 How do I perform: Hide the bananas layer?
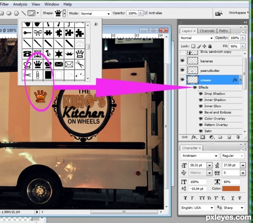pyautogui.click(x=182, y=61)
